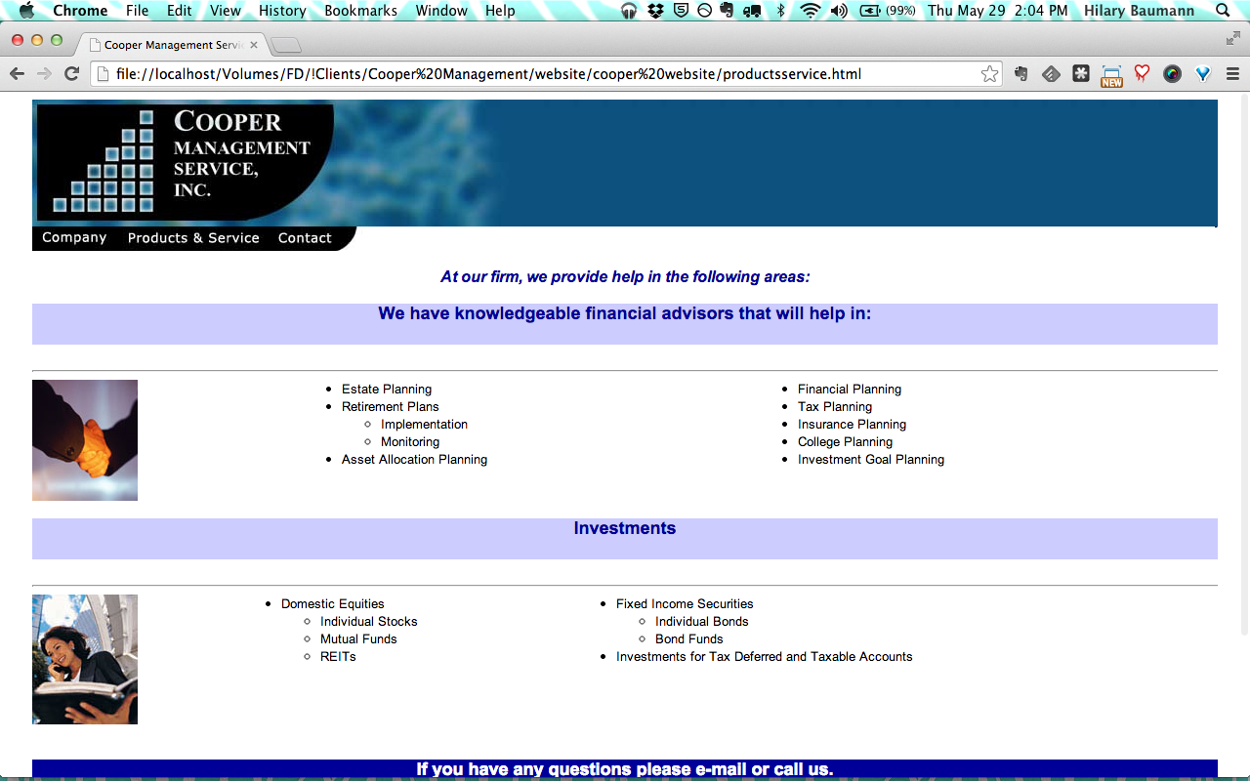The width and height of the screenshot is (1250, 781).
Task: Open the volume control in the menu bar
Action: [839, 11]
